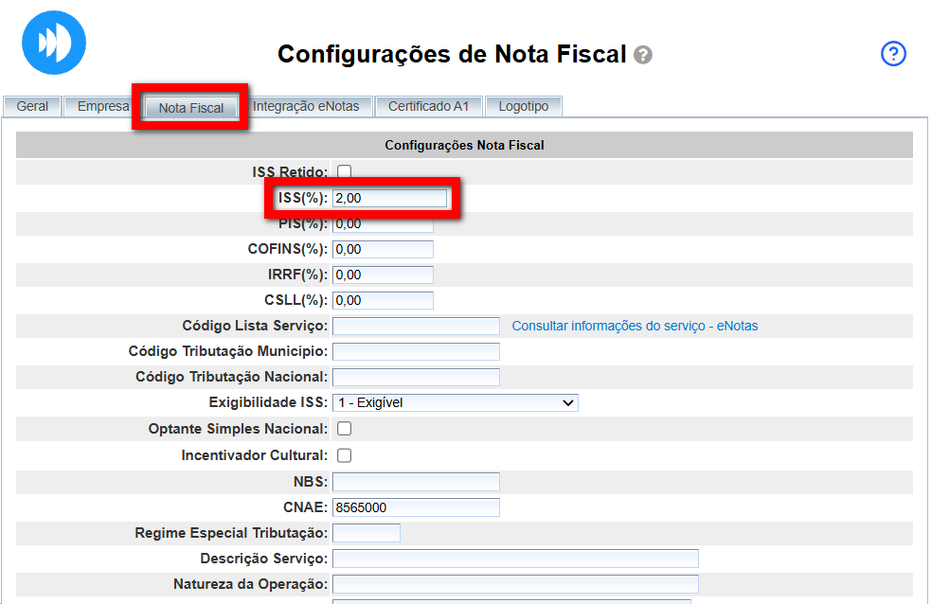Image resolution: width=931 pixels, height=604 pixels.
Task: Focus the Descrição Serviço text field
Action: tap(515, 559)
